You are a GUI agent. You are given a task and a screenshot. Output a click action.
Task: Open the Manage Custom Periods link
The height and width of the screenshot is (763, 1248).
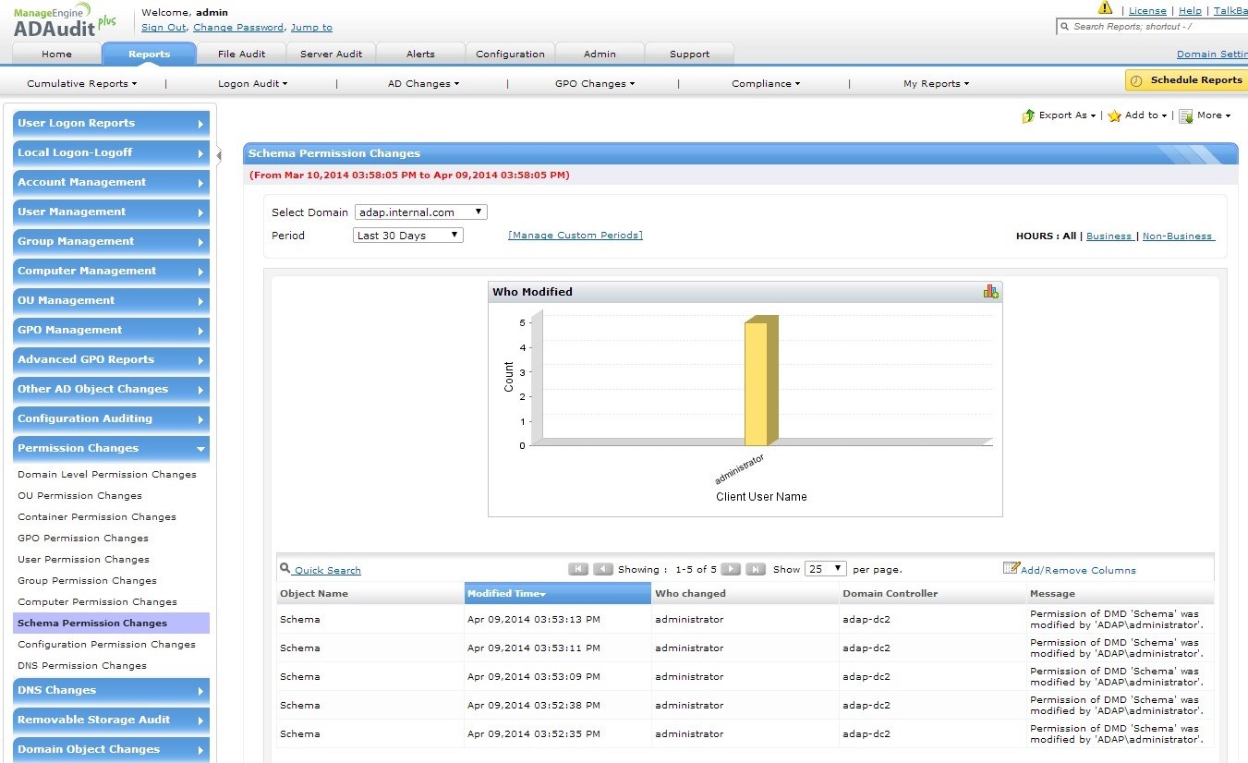pyautogui.click(x=575, y=236)
